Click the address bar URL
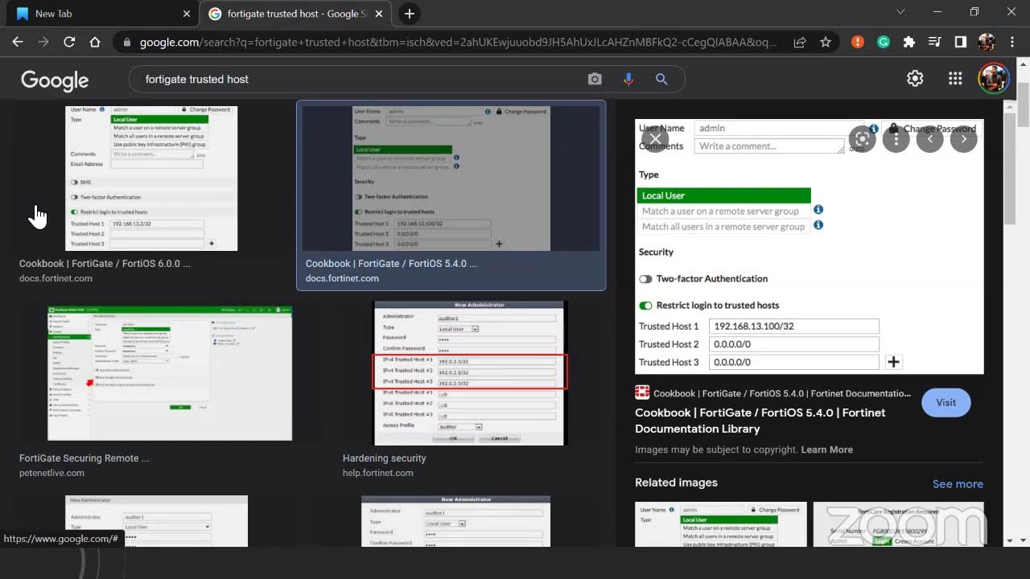Screen dimensions: 1030x579 tap(459, 42)
